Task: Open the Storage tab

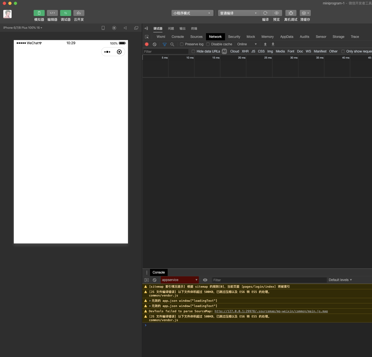Action: 338,37
